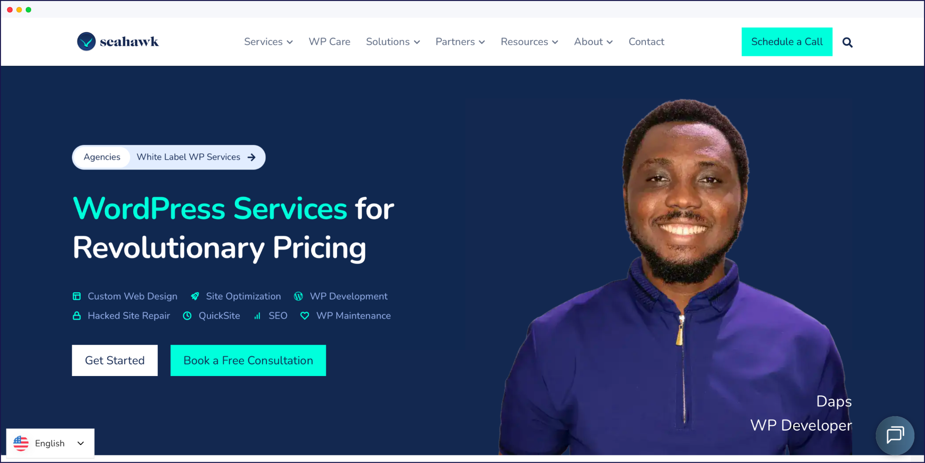Open the English language selector

(50, 443)
